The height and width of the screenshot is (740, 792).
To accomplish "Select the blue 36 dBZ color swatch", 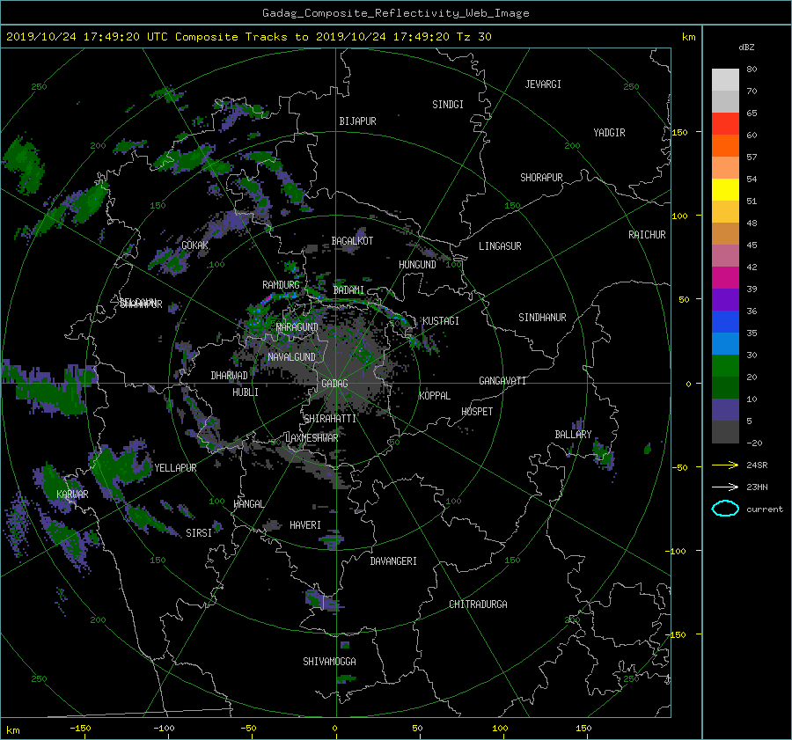I will click(x=725, y=321).
